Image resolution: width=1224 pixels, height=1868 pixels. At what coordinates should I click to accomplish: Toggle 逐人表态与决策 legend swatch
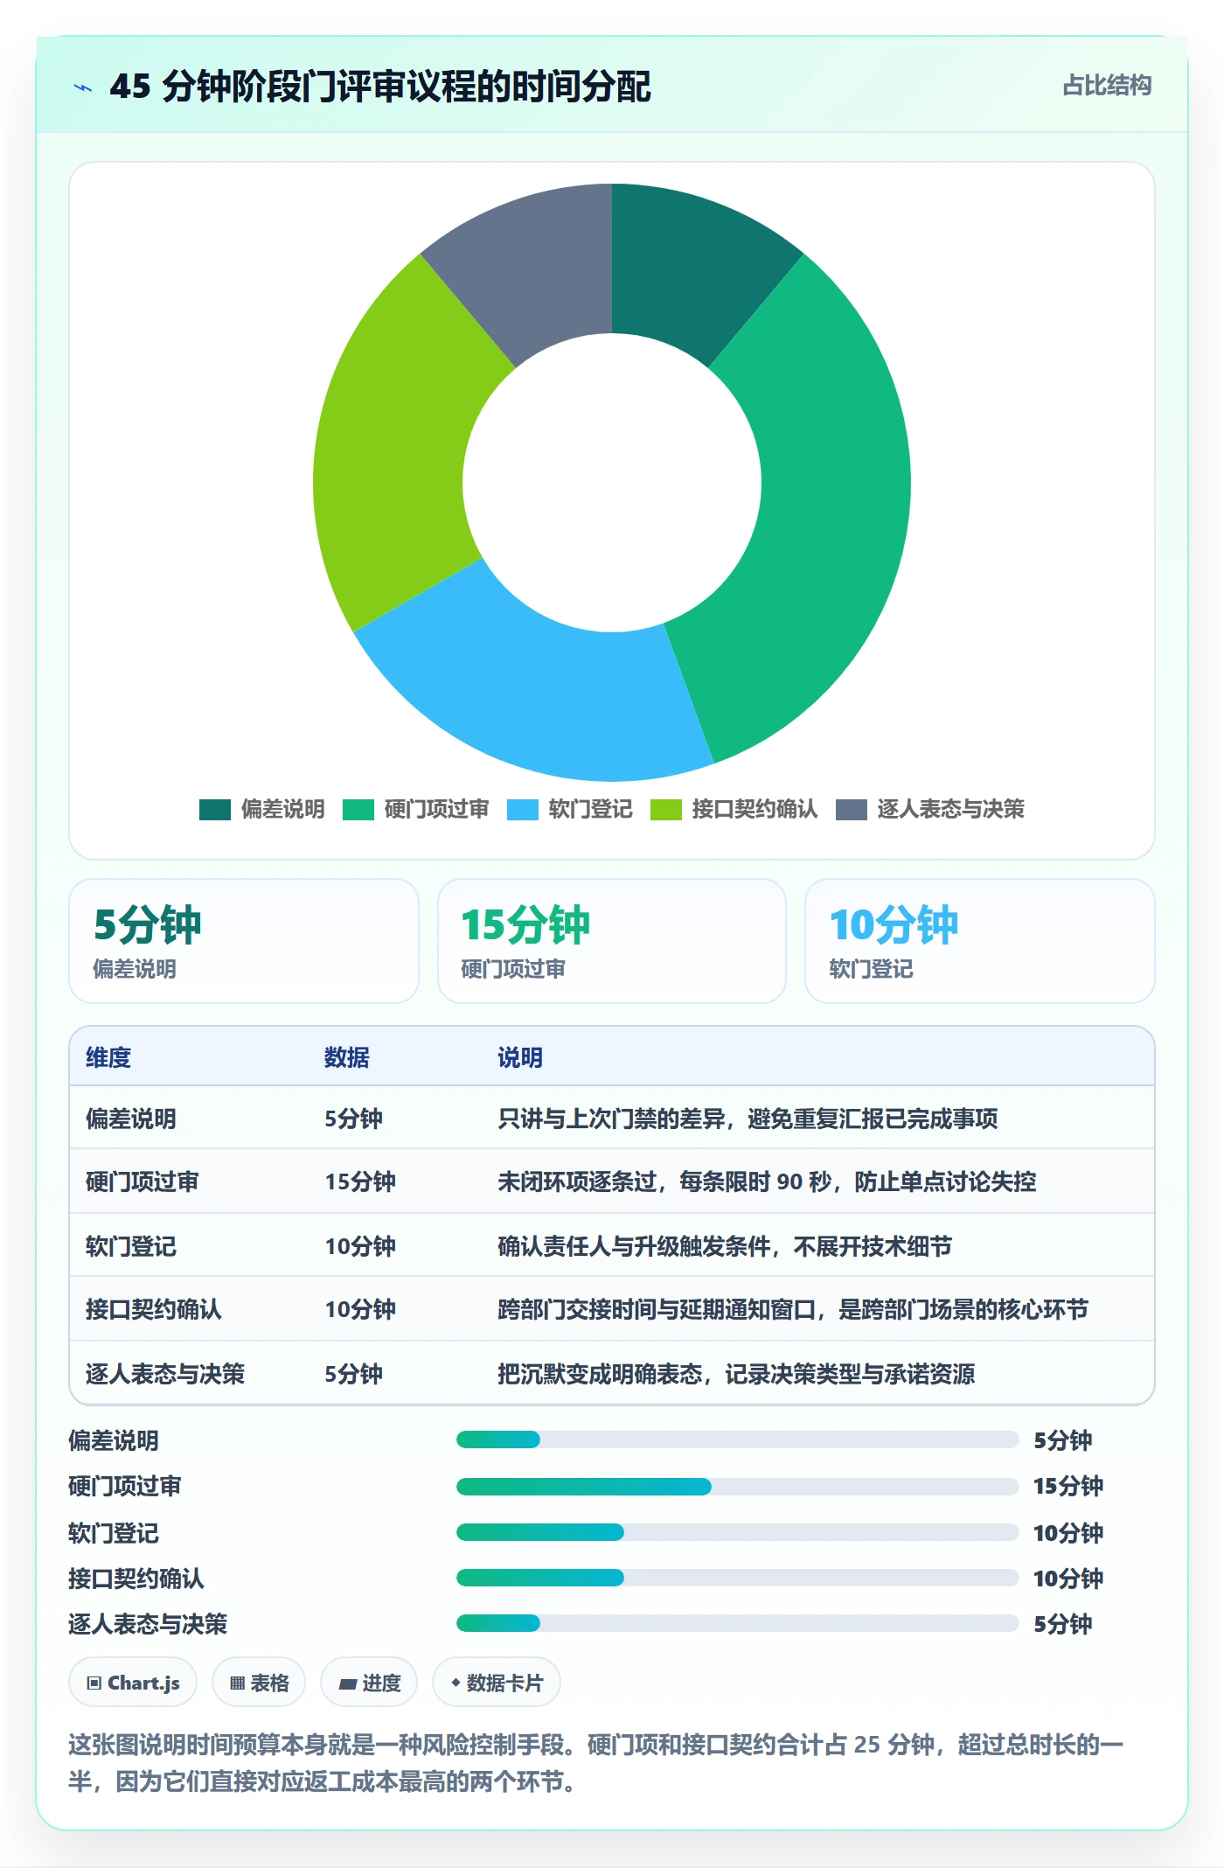[x=852, y=809]
